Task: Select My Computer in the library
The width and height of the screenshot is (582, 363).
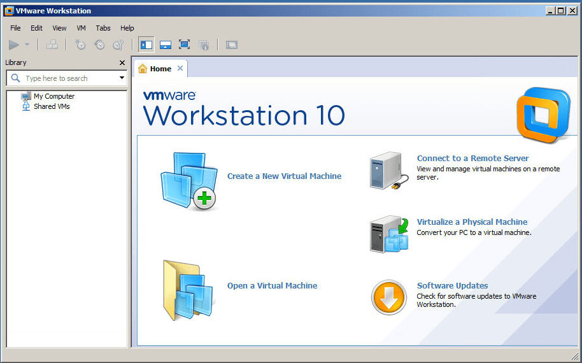Action: (x=54, y=96)
